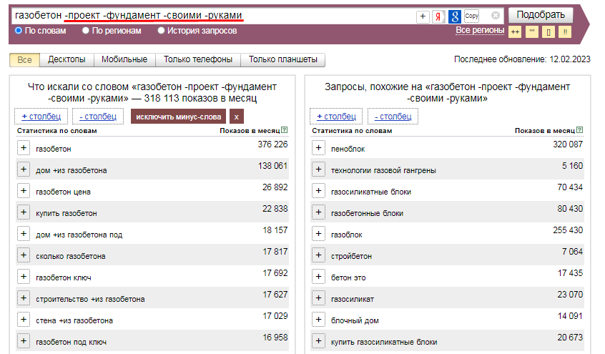
Task: Click into the keyword search input field
Action: pos(215,15)
